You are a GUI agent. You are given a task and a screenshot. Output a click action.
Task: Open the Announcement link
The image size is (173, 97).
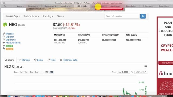click(x=13, y=43)
